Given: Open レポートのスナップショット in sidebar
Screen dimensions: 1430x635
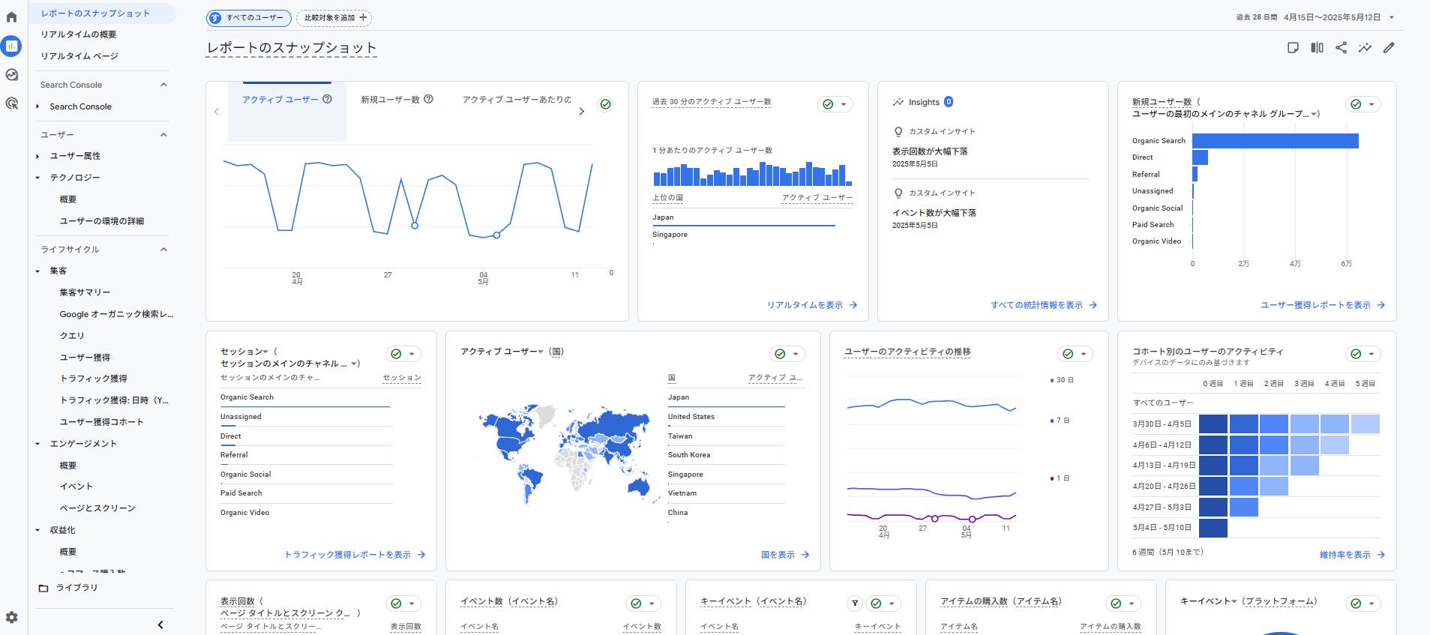Looking at the screenshot, I should pos(101,13).
